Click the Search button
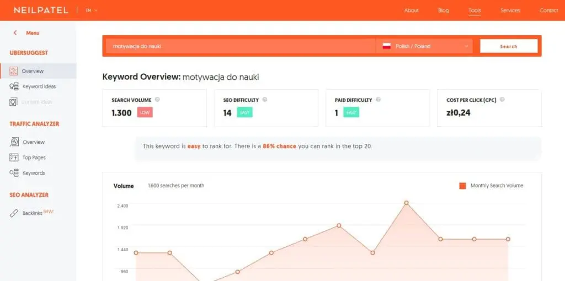The image size is (565, 281). coord(508,46)
